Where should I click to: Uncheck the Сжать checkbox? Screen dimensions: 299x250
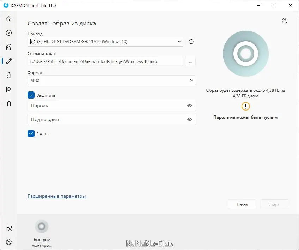(31, 133)
